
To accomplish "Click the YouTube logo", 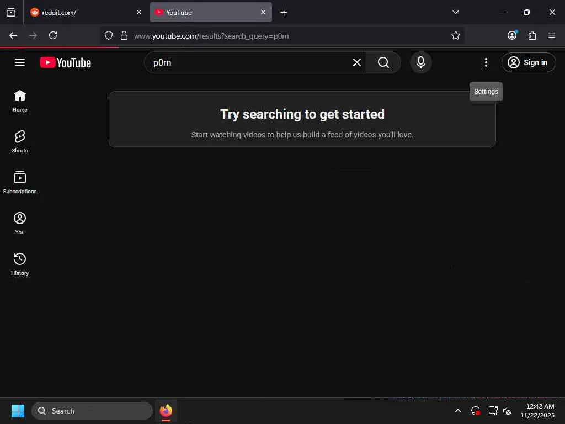I will pyautogui.click(x=65, y=62).
